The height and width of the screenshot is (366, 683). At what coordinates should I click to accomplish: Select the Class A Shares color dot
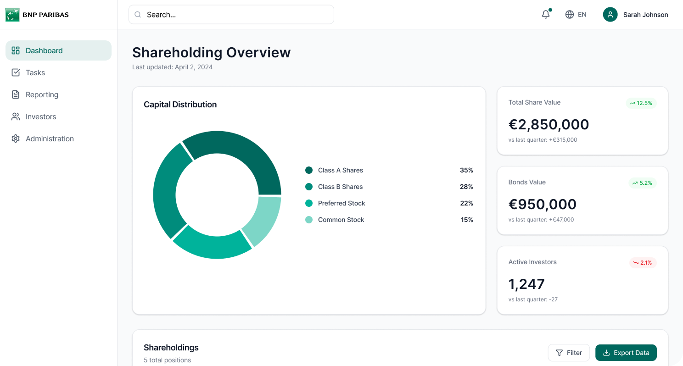(x=308, y=170)
